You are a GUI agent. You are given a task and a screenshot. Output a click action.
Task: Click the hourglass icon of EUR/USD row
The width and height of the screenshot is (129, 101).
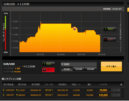[3, 90]
